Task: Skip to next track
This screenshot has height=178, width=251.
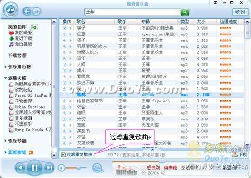Action: point(49,168)
